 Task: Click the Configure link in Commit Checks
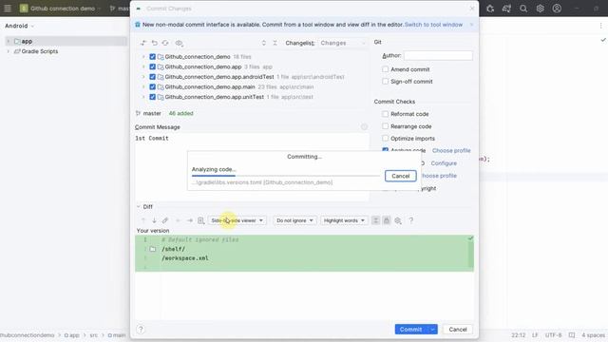[x=444, y=163]
